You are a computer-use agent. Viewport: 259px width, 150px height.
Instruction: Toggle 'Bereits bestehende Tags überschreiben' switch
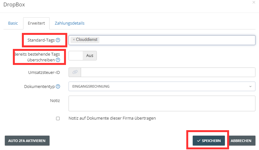[x=83, y=56]
